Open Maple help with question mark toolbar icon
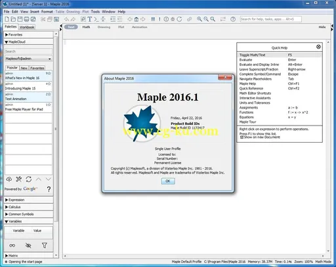The image size is (336, 267). coord(233,19)
